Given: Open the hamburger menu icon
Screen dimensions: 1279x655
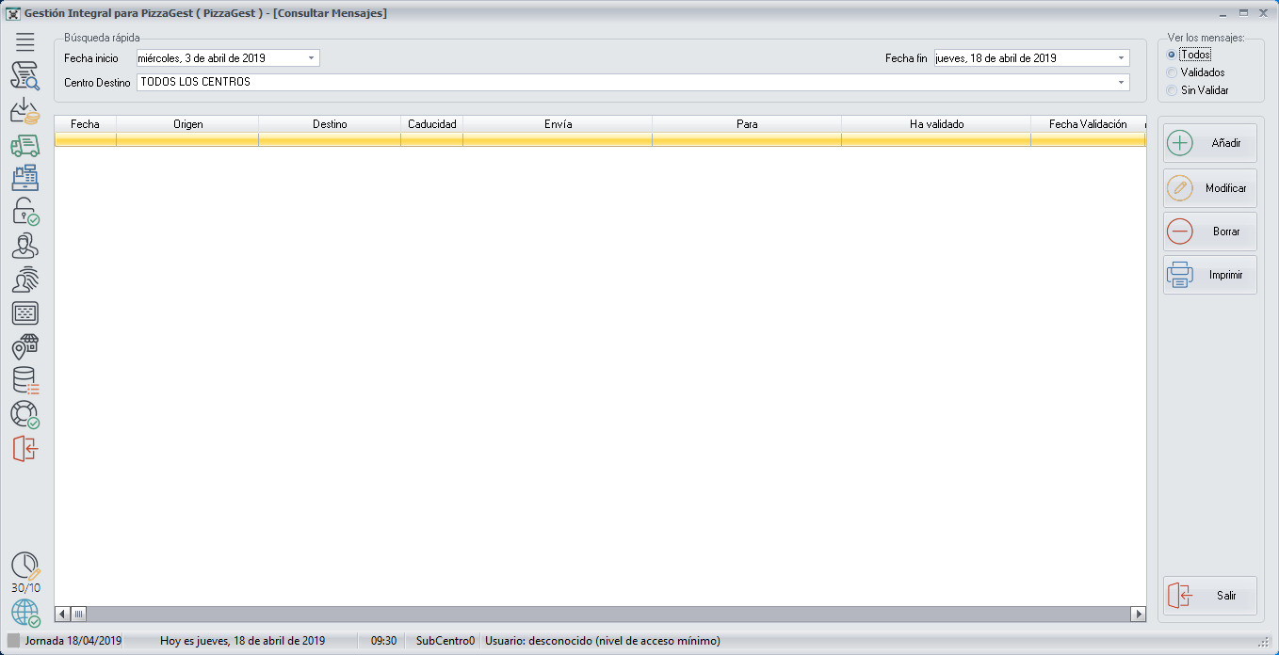Looking at the screenshot, I should click(25, 41).
